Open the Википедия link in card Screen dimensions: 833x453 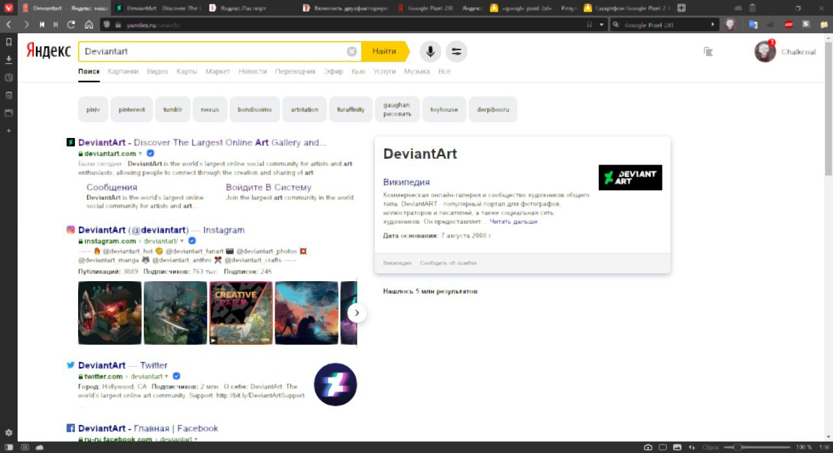pos(407,182)
